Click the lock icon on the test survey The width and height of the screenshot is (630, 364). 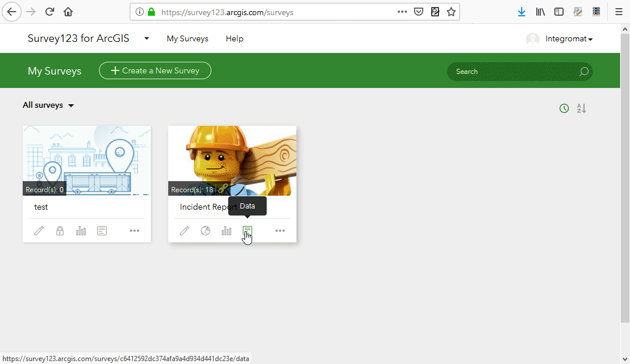[x=60, y=231]
